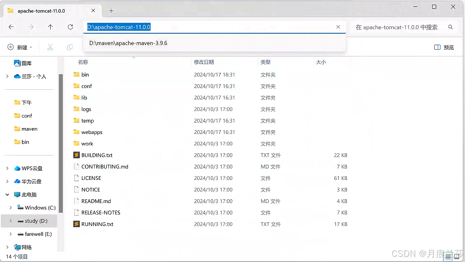Sort by 修改日期 column header
This screenshot has height=262, width=465.
(204, 62)
